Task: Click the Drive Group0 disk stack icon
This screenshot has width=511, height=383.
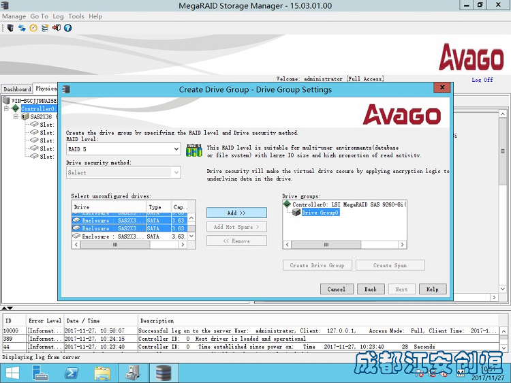Action: 296,213
